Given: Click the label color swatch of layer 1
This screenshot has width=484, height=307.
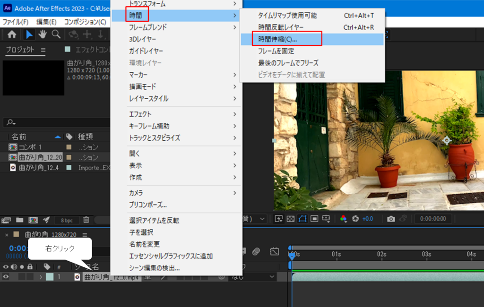Looking at the screenshot, I should coord(50,277).
